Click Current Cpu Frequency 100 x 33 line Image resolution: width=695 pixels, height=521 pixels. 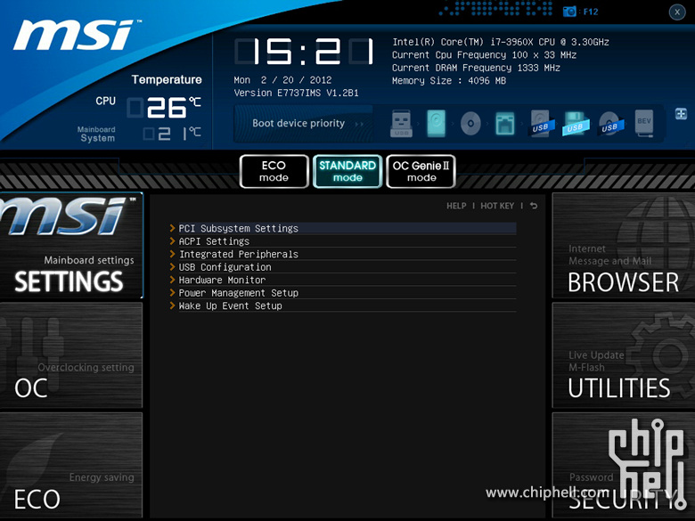[x=484, y=55]
